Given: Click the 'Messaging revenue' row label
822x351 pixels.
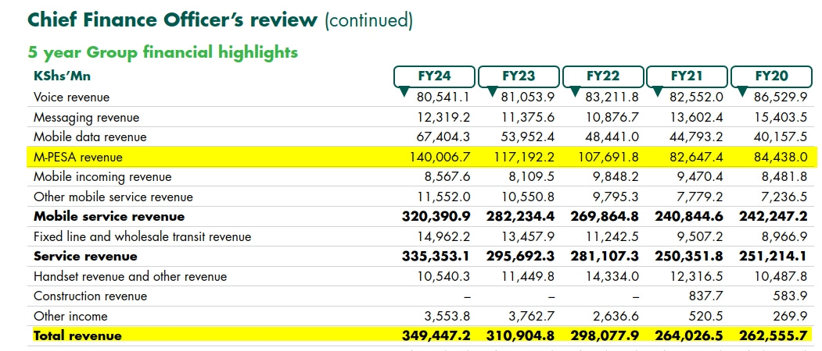Looking at the screenshot, I should coord(87,118).
